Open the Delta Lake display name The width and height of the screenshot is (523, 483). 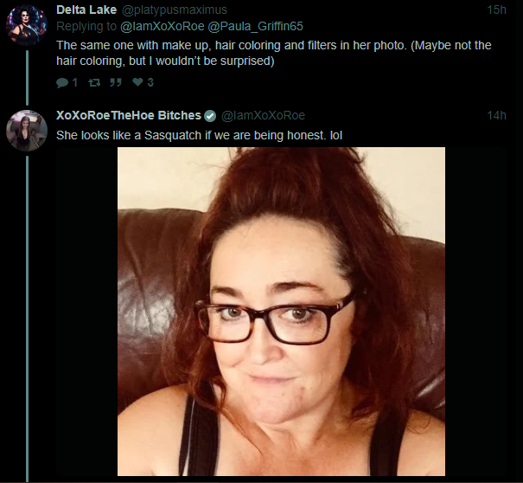86,10
